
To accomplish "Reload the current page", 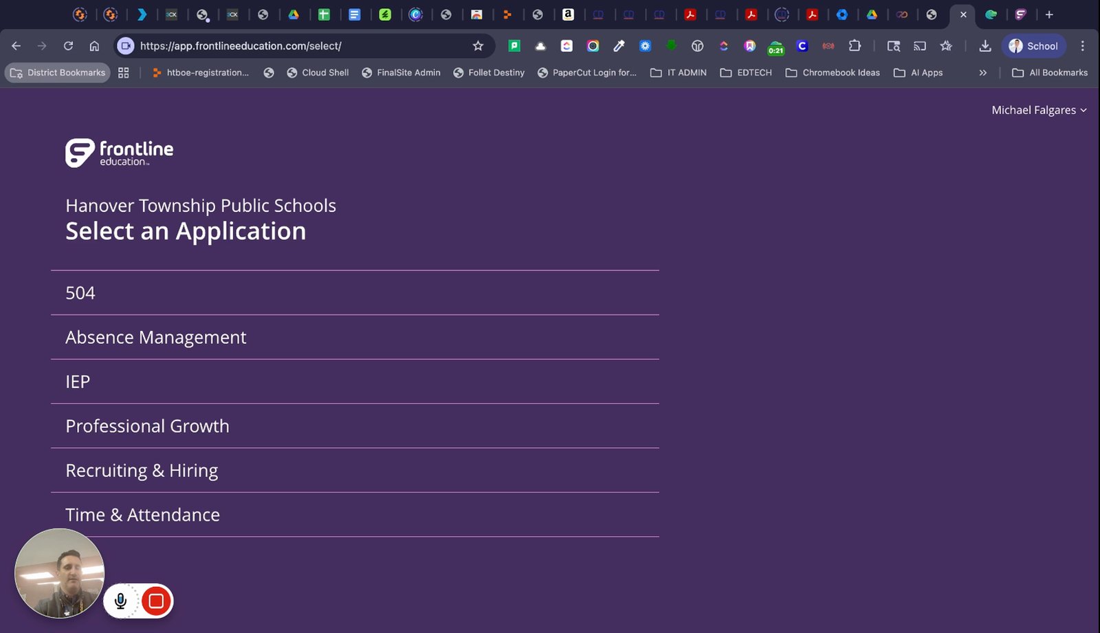I will tap(68, 46).
